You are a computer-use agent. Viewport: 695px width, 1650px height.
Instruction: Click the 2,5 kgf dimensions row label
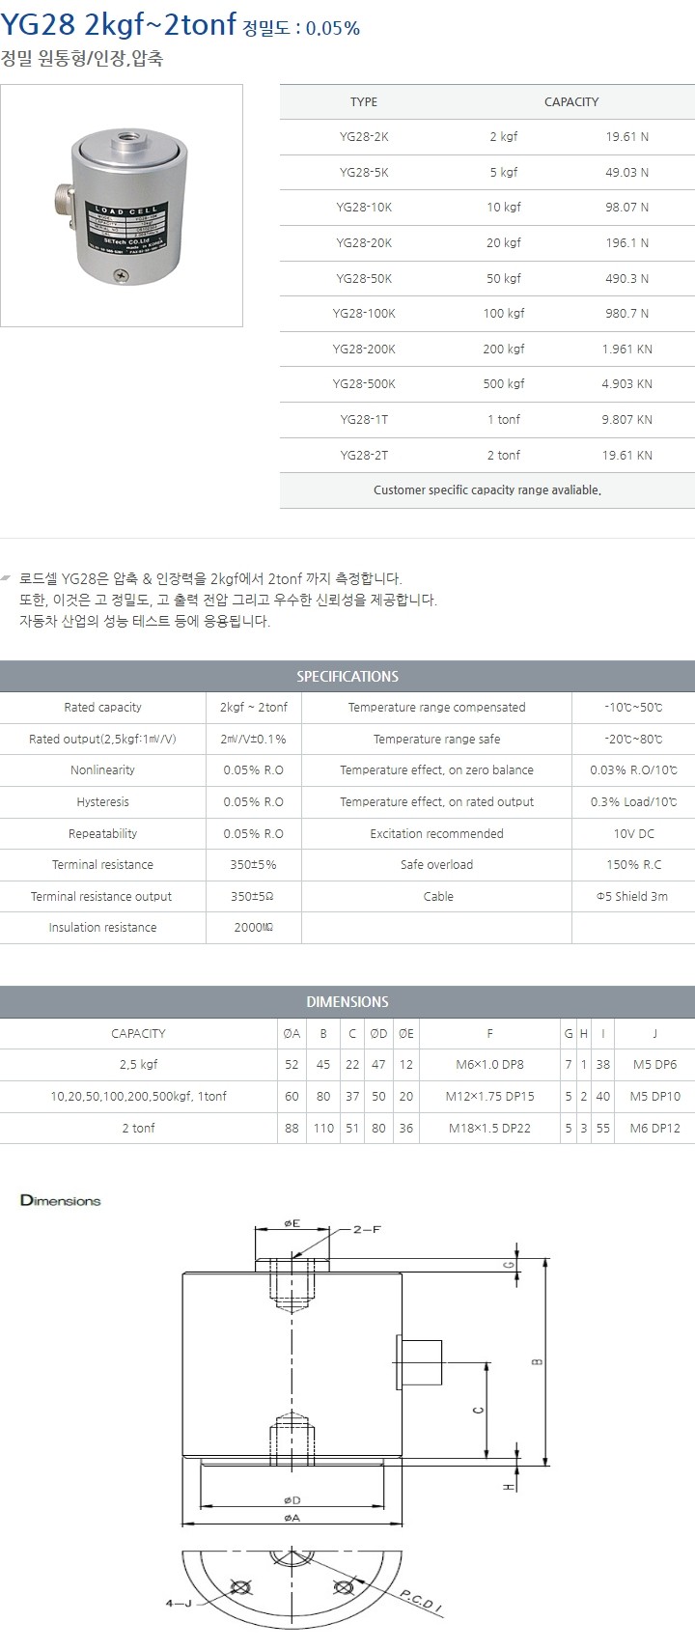(x=138, y=1065)
